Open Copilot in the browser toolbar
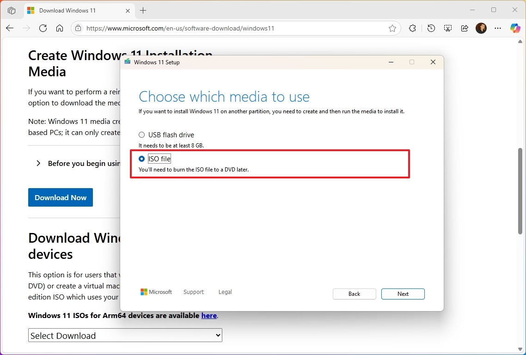This screenshot has width=526, height=355. (x=514, y=28)
